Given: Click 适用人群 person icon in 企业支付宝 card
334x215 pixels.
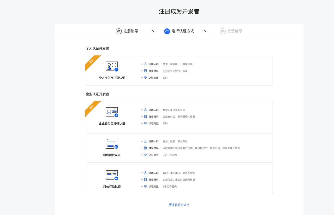Looking at the screenshot, I should pyautogui.click(x=145, y=110).
